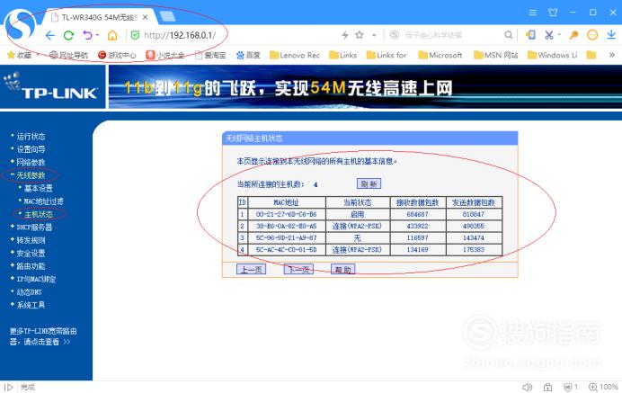Click the status bar sidebar toggle icon
The height and width of the screenshot is (393, 622).
point(8,387)
